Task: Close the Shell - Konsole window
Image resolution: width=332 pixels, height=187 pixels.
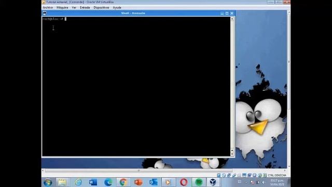Action: (232, 13)
